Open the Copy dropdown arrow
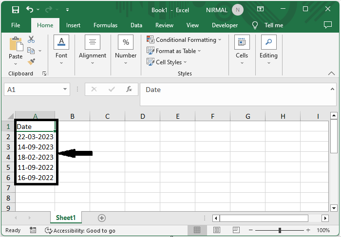The image size is (341, 237). (x=40, y=51)
